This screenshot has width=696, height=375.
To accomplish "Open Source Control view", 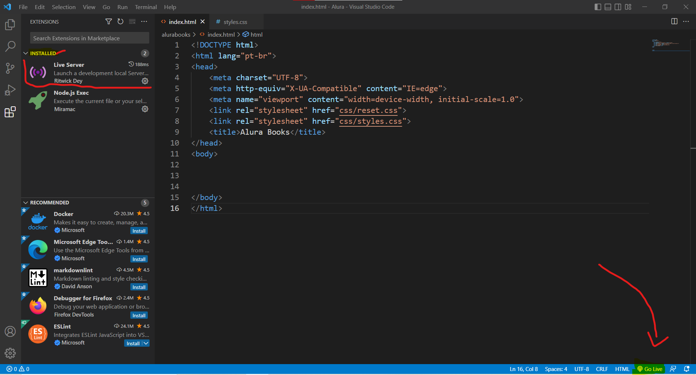I will coord(10,68).
